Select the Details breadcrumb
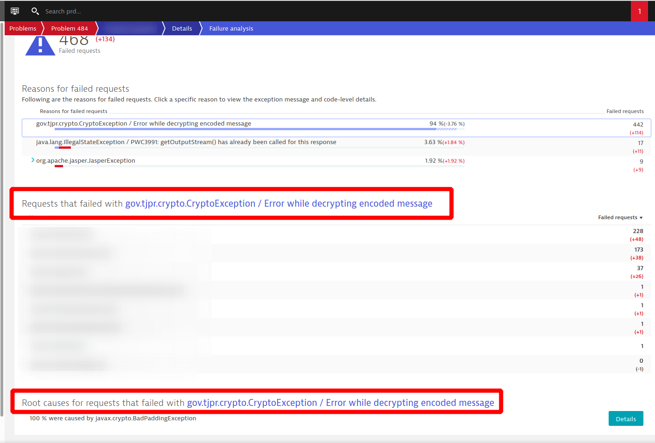Viewport: 655px width, 443px height. click(182, 28)
